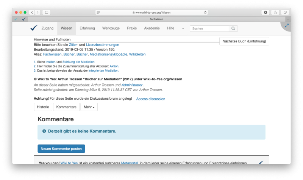Show Safari tab overview

[285, 12]
